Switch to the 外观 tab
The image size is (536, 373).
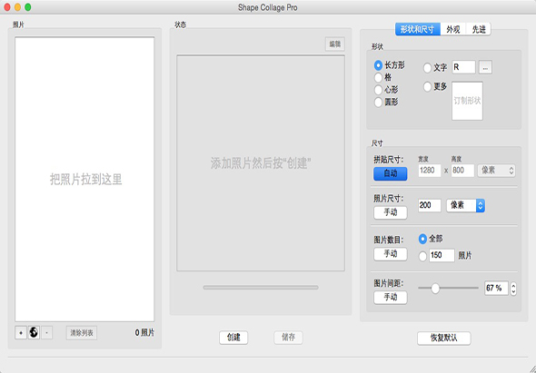pyautogui.click(x=453, y=29)
